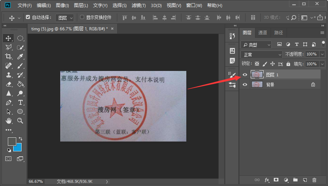Add a layer mask button
This screenshot has height=186, width=328.
coord(276,180)
